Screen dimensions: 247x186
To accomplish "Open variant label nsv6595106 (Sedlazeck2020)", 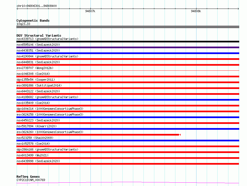I will [38, 45].
